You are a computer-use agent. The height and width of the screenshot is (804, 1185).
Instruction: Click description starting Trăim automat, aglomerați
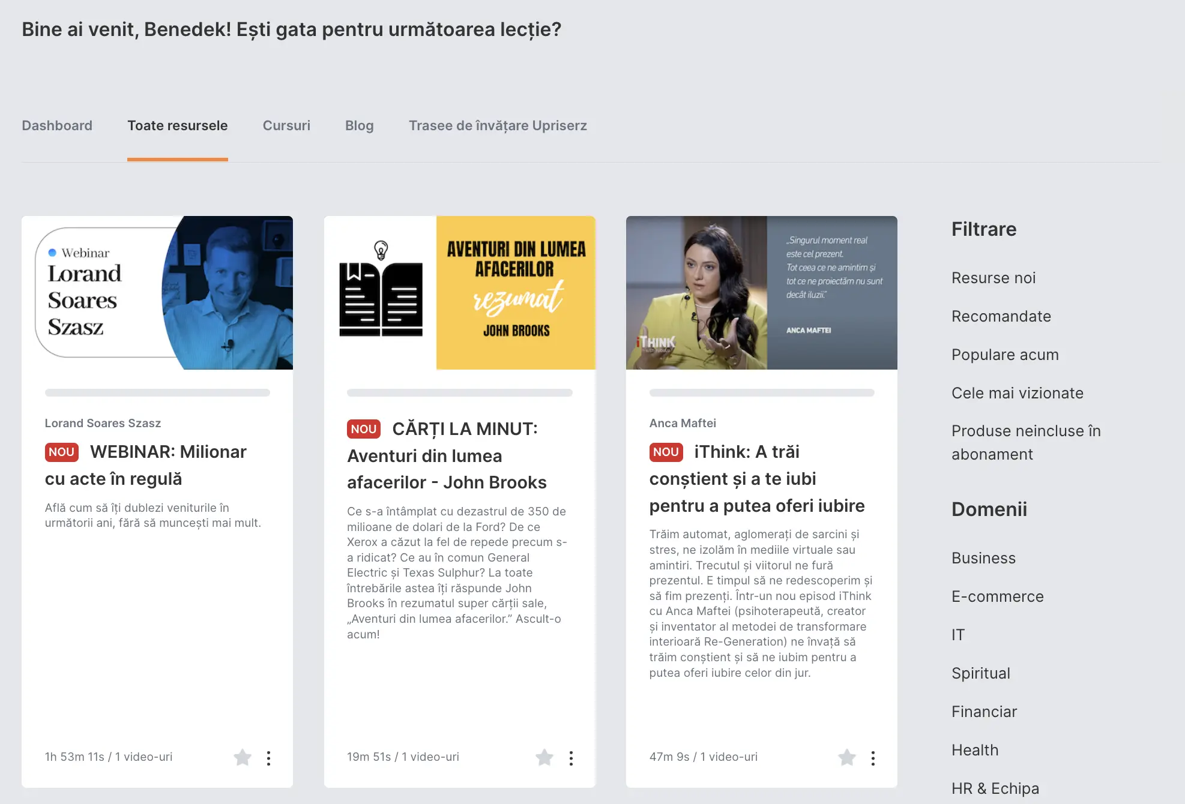(761, 603)
